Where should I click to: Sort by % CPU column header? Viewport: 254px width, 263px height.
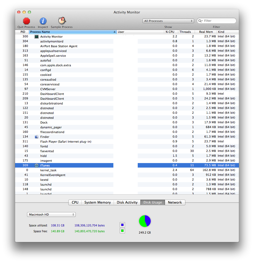point(171,32)
